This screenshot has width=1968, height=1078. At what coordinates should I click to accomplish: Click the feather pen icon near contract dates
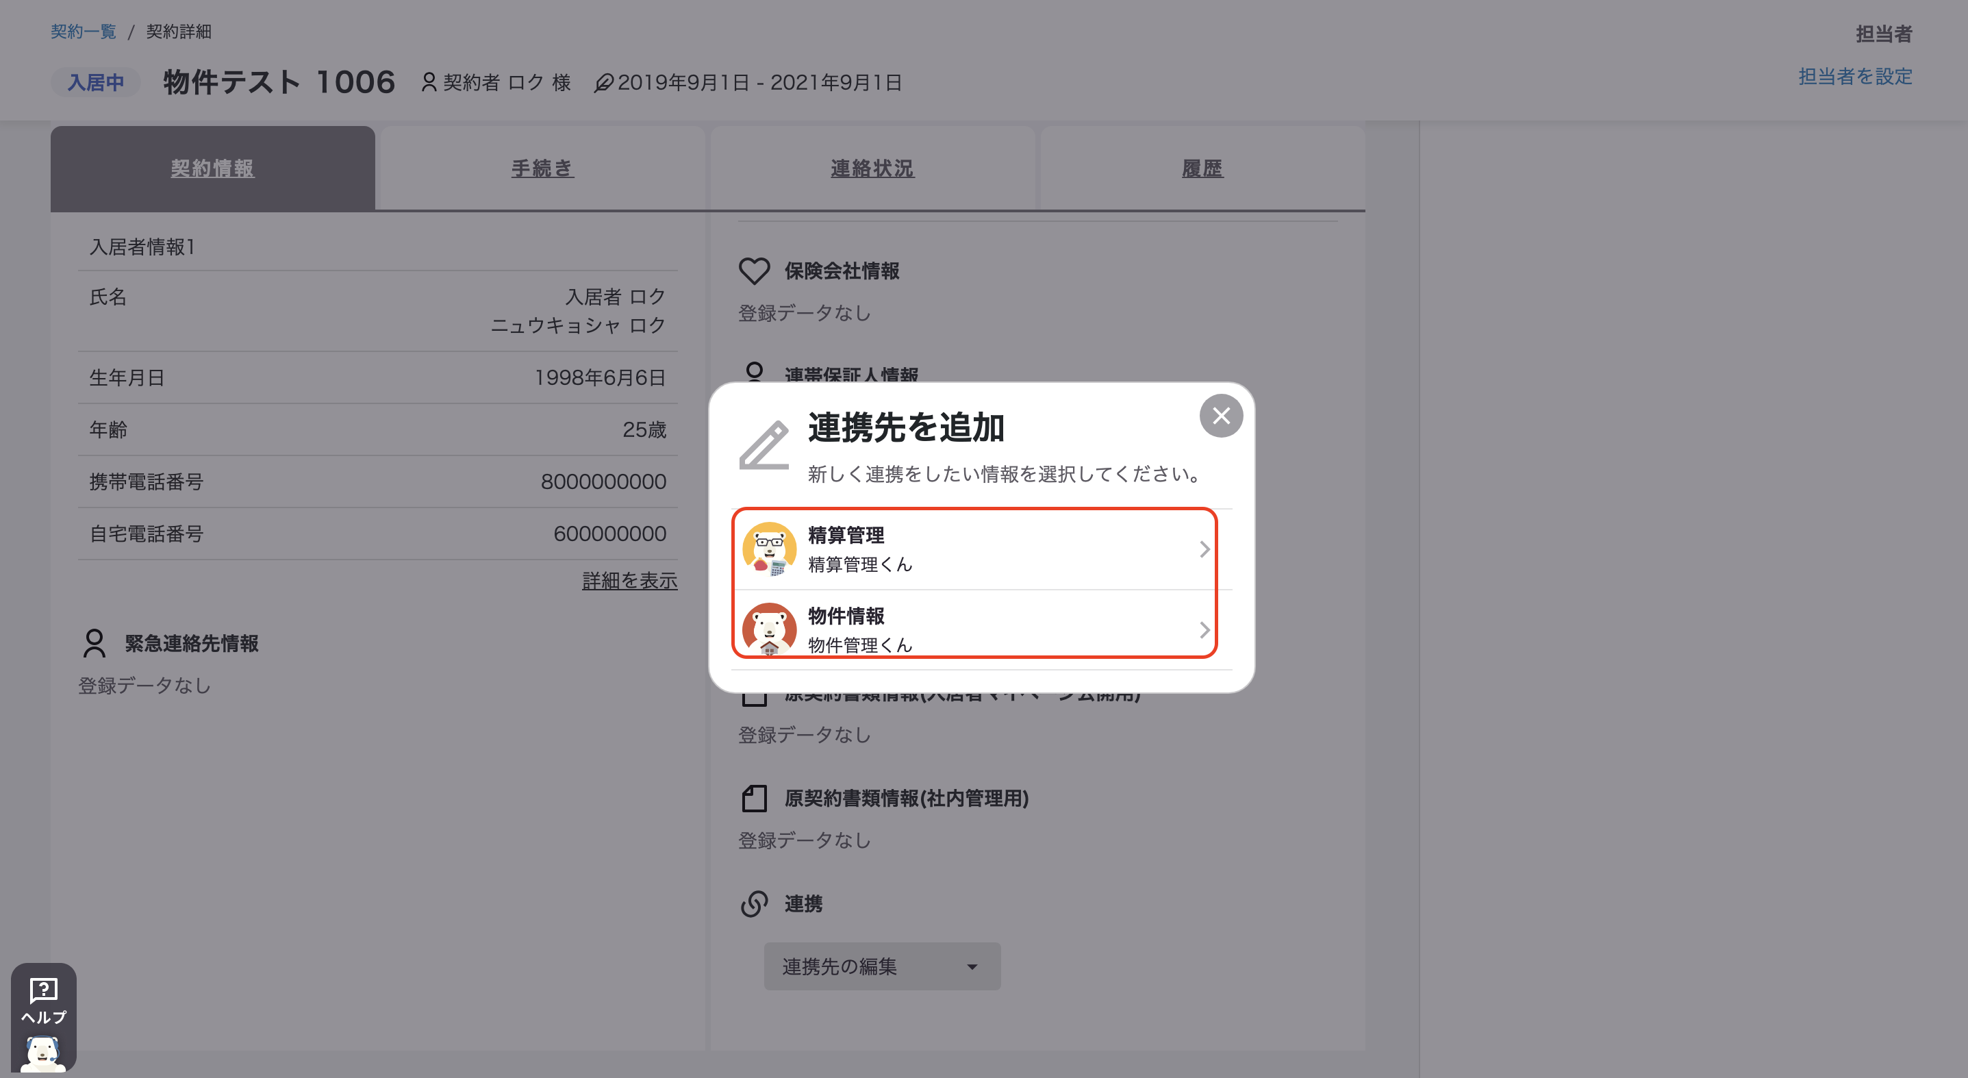[x=603, y=82]
